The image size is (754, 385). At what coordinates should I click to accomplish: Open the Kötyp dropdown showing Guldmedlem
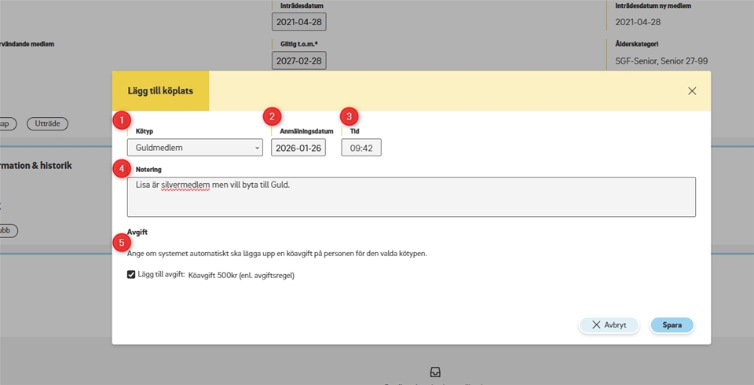(195, 148)
